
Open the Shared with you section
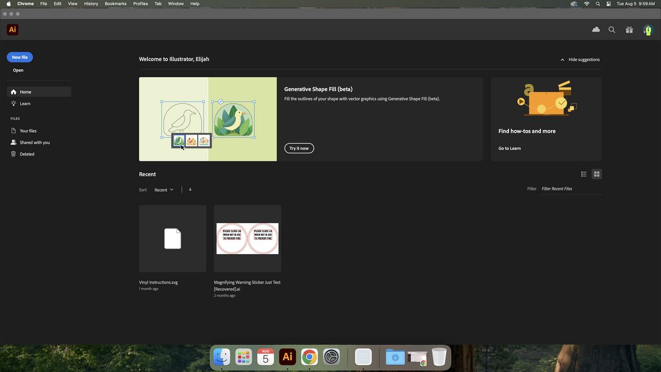point(34,143)
